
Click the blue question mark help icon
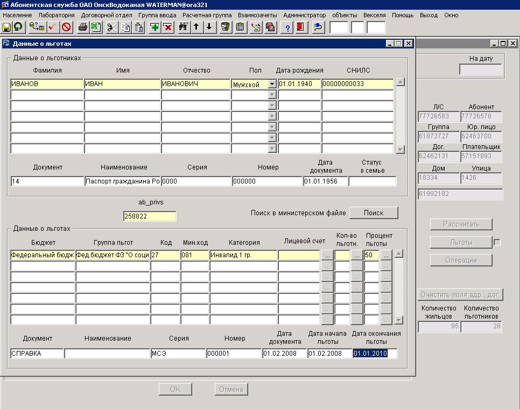pos(287,27)
